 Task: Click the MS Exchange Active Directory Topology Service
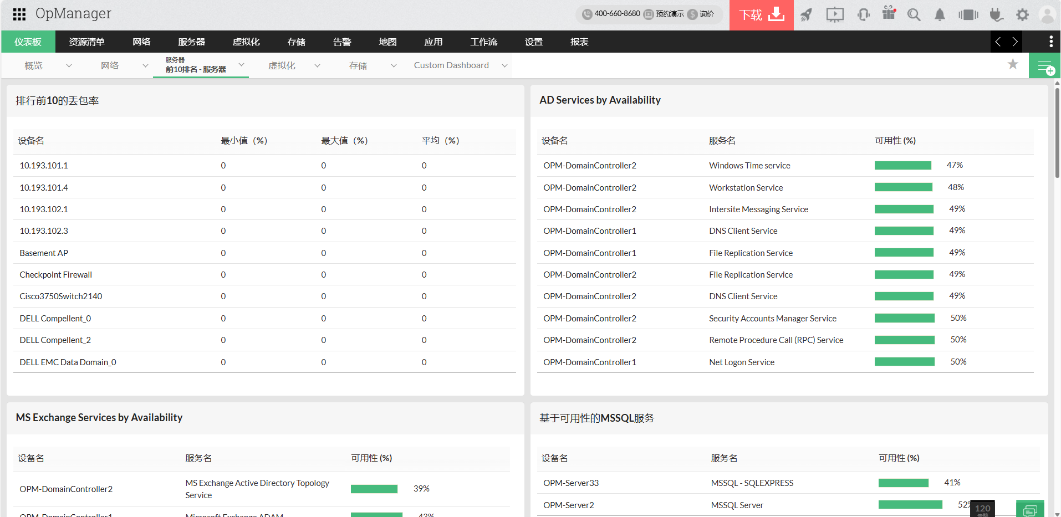pyautogui.click(x=257, y=489)
